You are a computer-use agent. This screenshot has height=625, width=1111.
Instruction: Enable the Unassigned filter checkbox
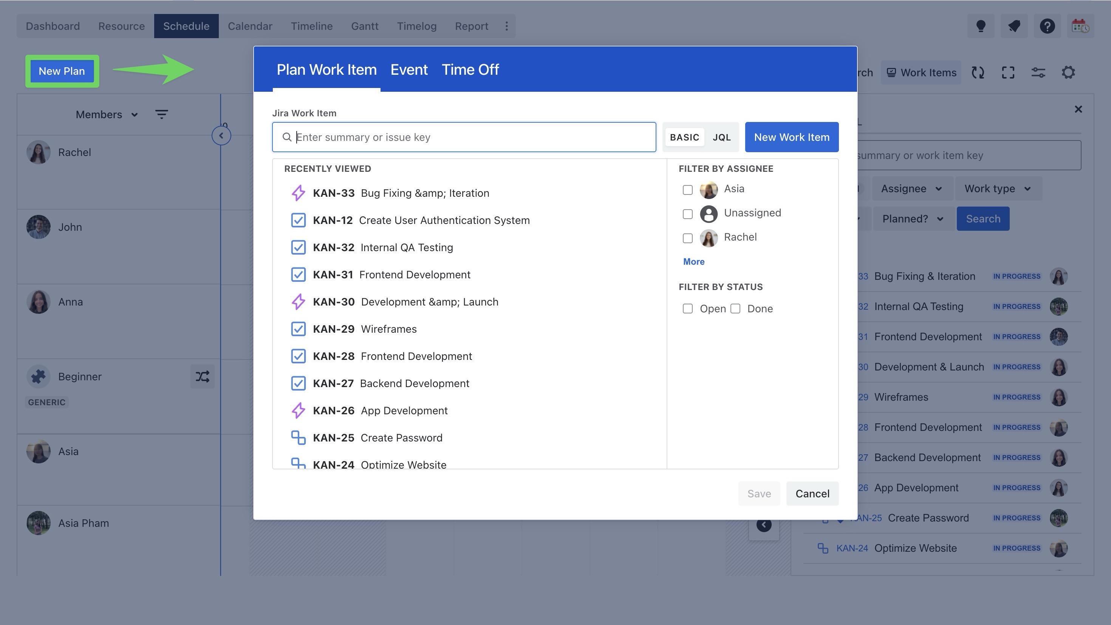687,214
